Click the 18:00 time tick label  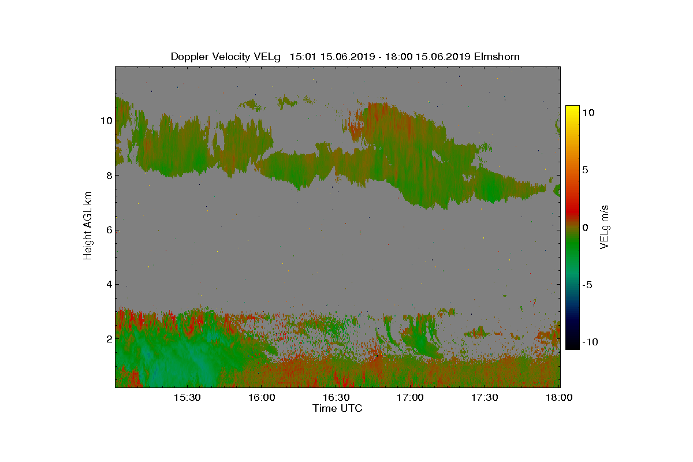(559, 397)
